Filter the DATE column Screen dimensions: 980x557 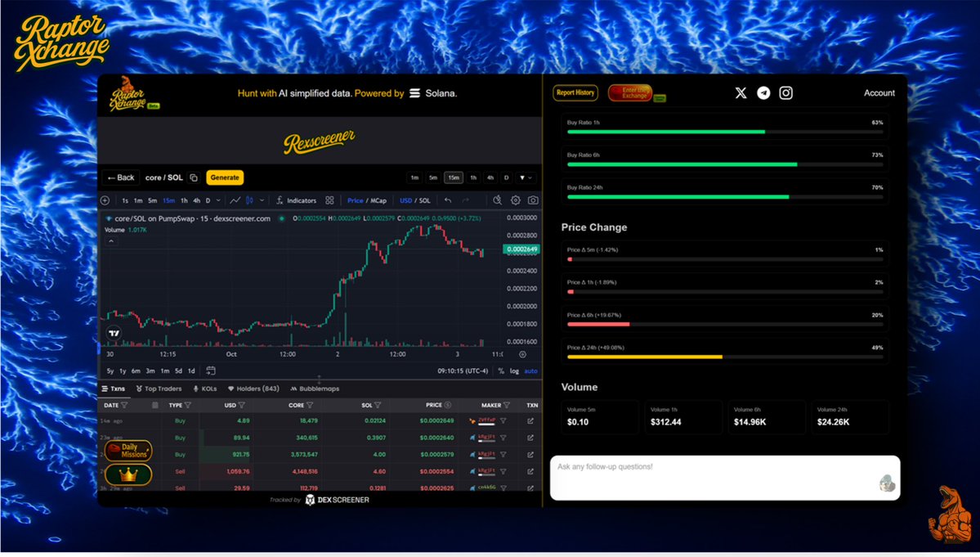point(124,405)
